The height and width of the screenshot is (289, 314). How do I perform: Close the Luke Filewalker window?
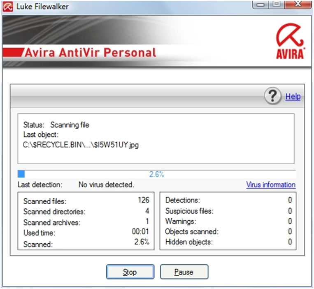pyautogui.click(x=298, y=5)
